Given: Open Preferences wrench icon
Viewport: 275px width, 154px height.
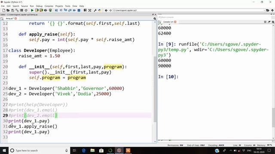Looking at the screenshot, I should (x=95, y=10).
